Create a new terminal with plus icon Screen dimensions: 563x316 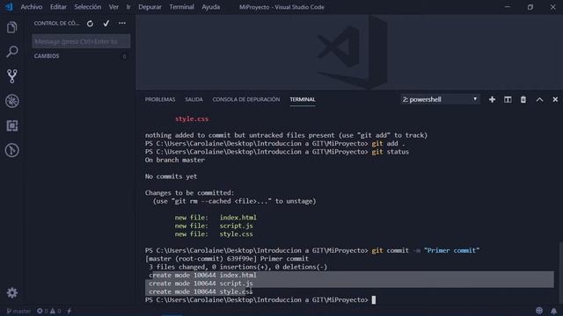(492, 99)
